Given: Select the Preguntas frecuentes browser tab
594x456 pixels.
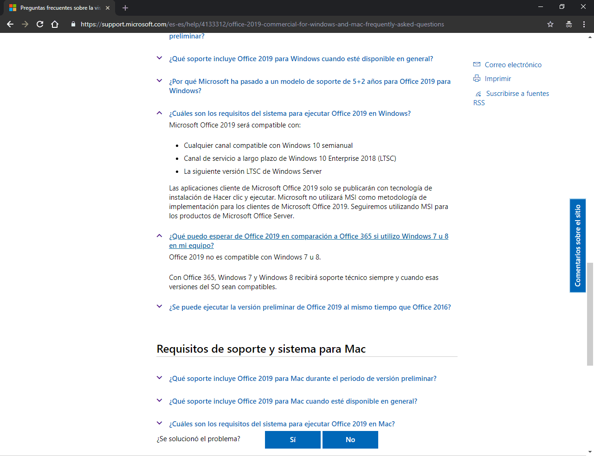Looking at the screenshot, I should tap(59, 8).
